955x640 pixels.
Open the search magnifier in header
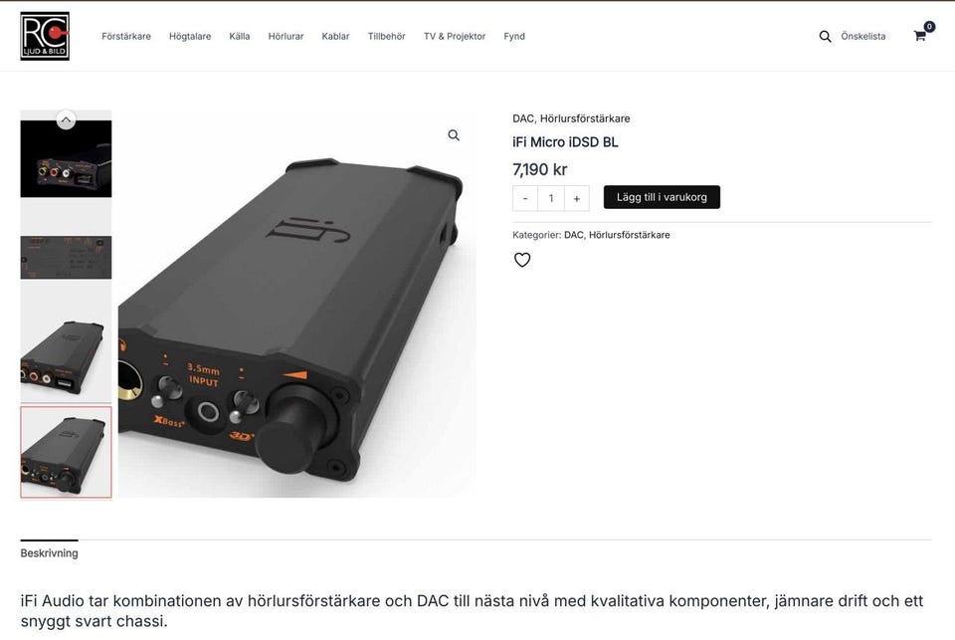tap(825, 37)
